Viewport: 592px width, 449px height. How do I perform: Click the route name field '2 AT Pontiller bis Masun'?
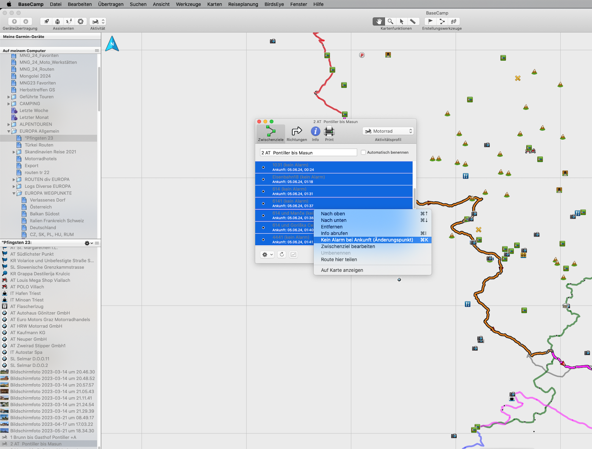click(308, 152)
